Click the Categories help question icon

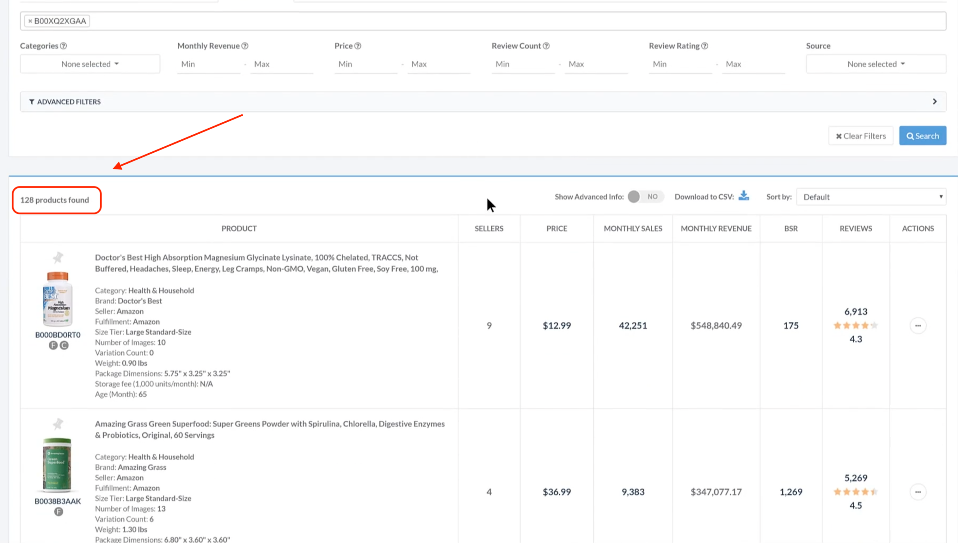(x=63, y=46)
